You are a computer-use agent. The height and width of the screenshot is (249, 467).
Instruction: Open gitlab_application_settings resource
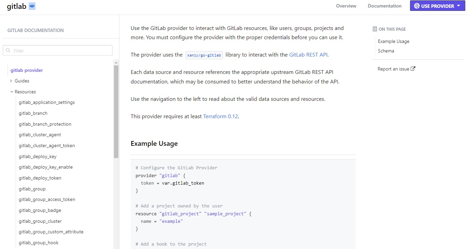coord(47,102)
